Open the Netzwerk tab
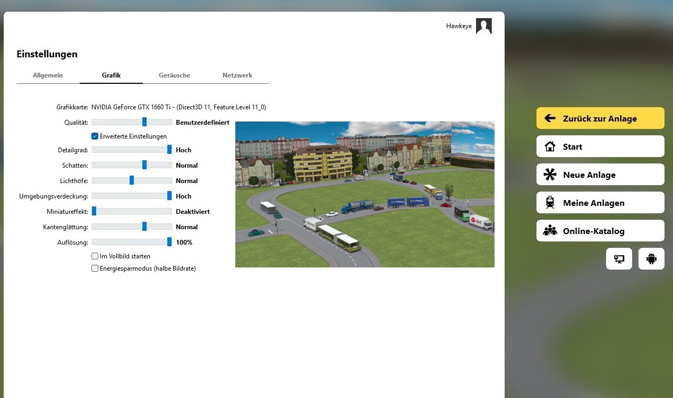Screen dimensions: 673x398 [x=237, y=75]
